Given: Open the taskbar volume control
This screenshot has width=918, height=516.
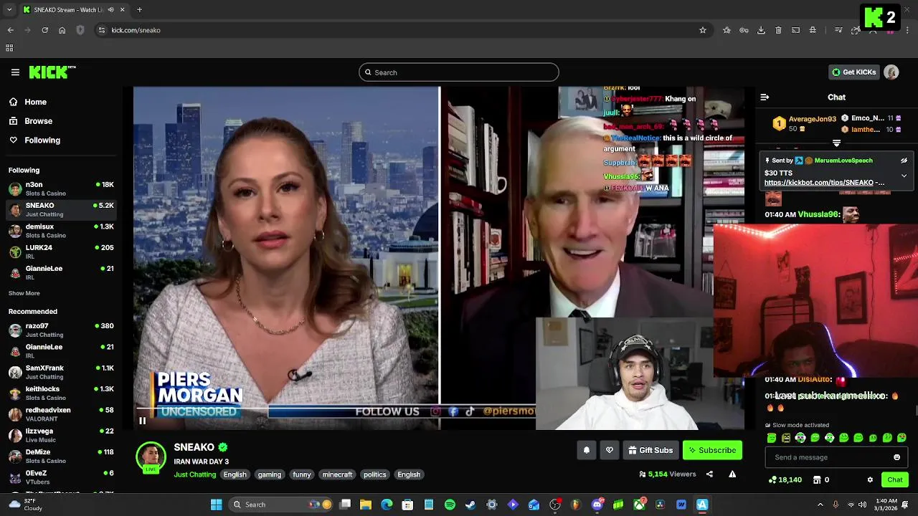Looking at the screenshot, I should coord(862,505).
